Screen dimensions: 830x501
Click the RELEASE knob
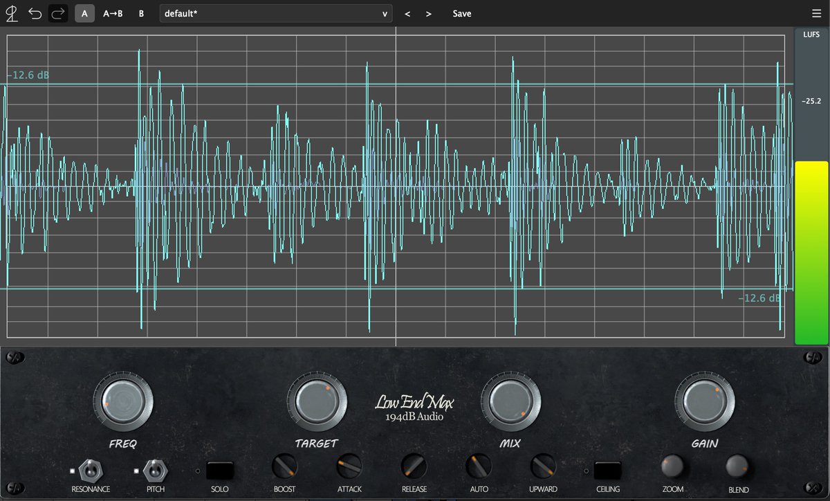[x=414, y=467]
